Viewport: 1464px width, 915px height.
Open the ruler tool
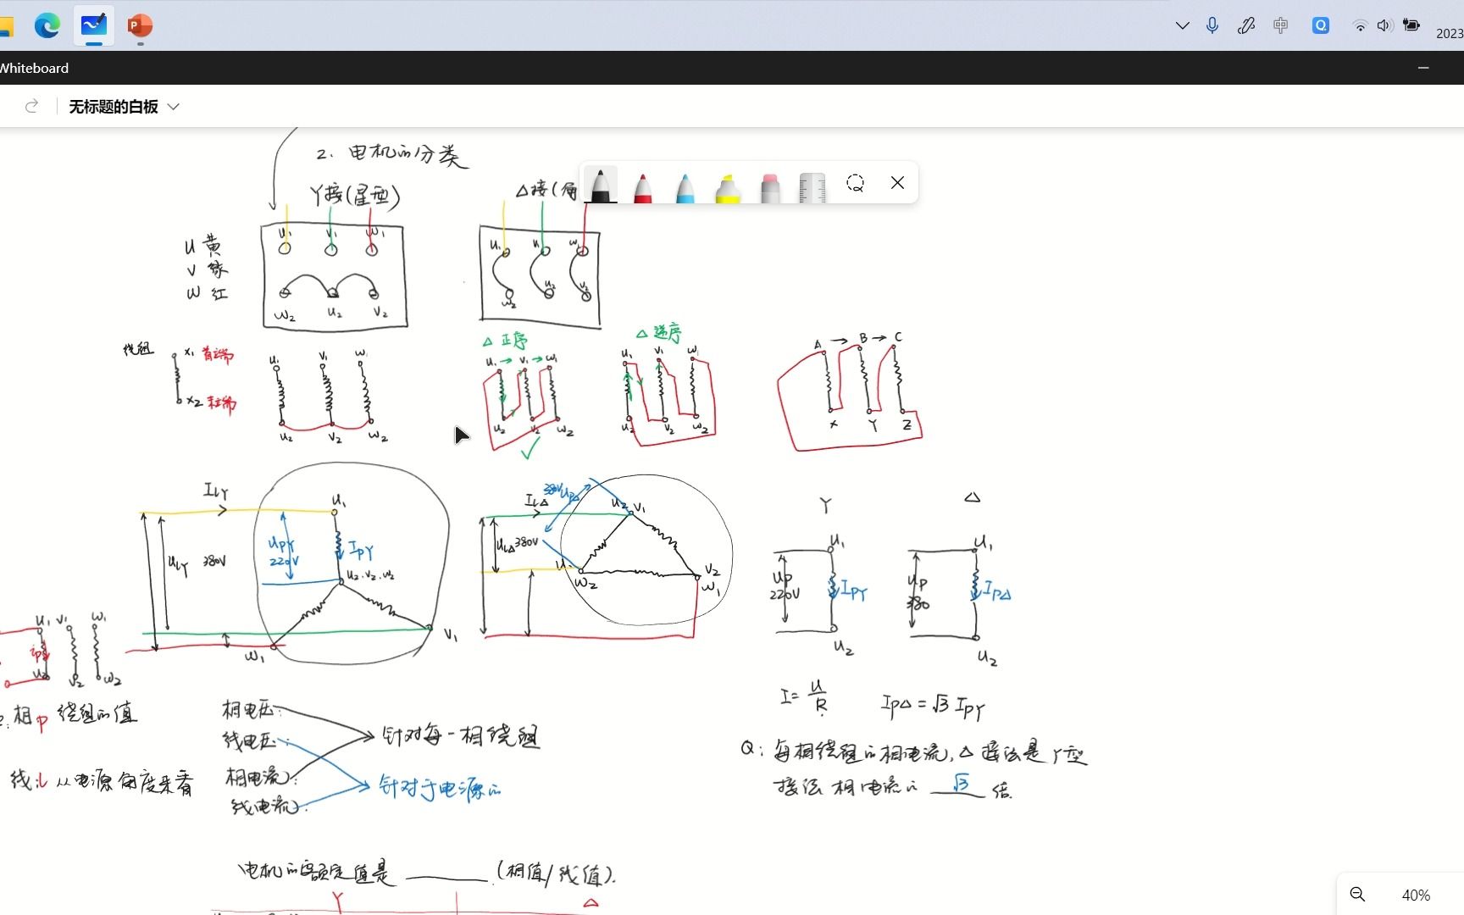tap(812, 187)
